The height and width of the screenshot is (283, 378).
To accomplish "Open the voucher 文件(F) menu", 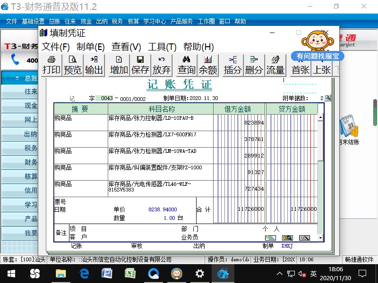I will click(55, 47).
